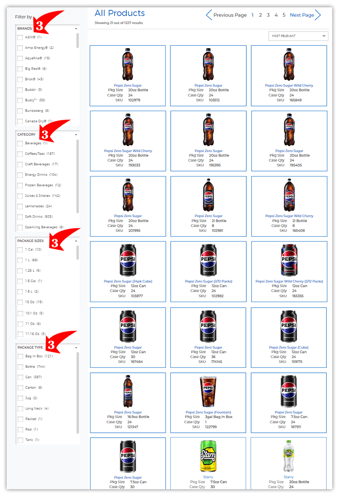Screen dimensions: 348x496
Task: Collapse the Category filter section
Action: (x=76, y=135)
